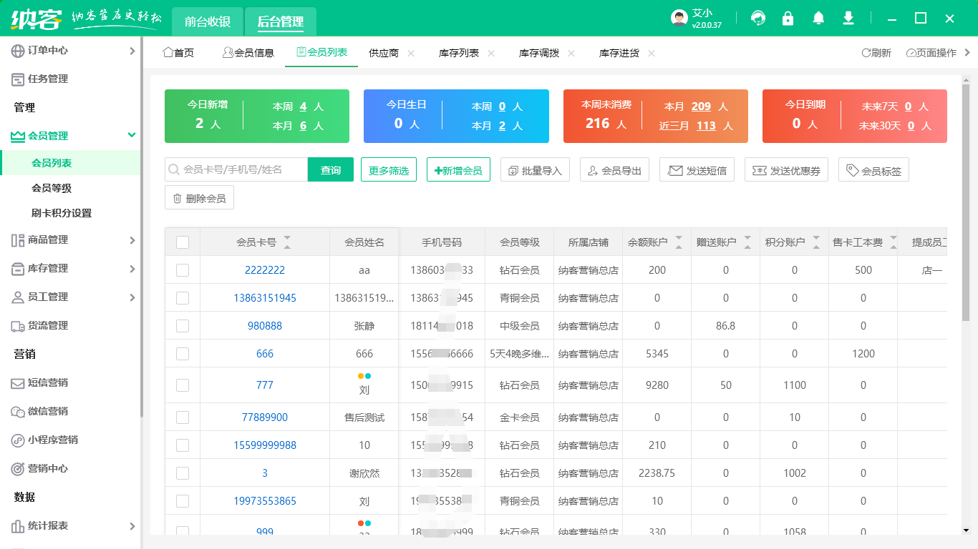Image resolution: width=978 pixels, height=549 pixels.
Task: Click the search magnifier icon in input
Action: coord(174,169)
